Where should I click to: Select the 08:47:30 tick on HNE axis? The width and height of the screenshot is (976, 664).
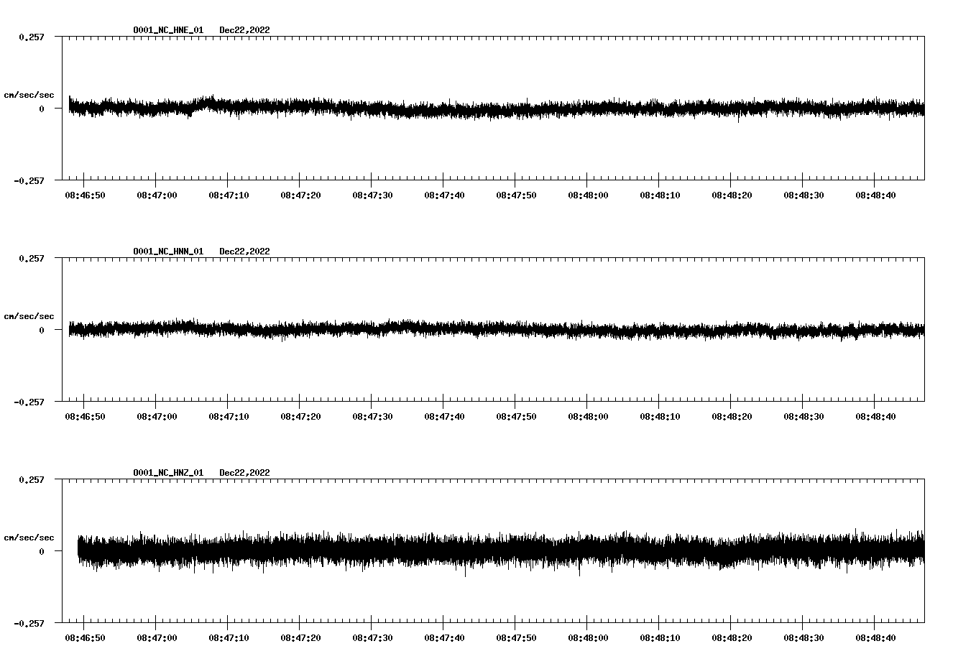click(372, 194)
